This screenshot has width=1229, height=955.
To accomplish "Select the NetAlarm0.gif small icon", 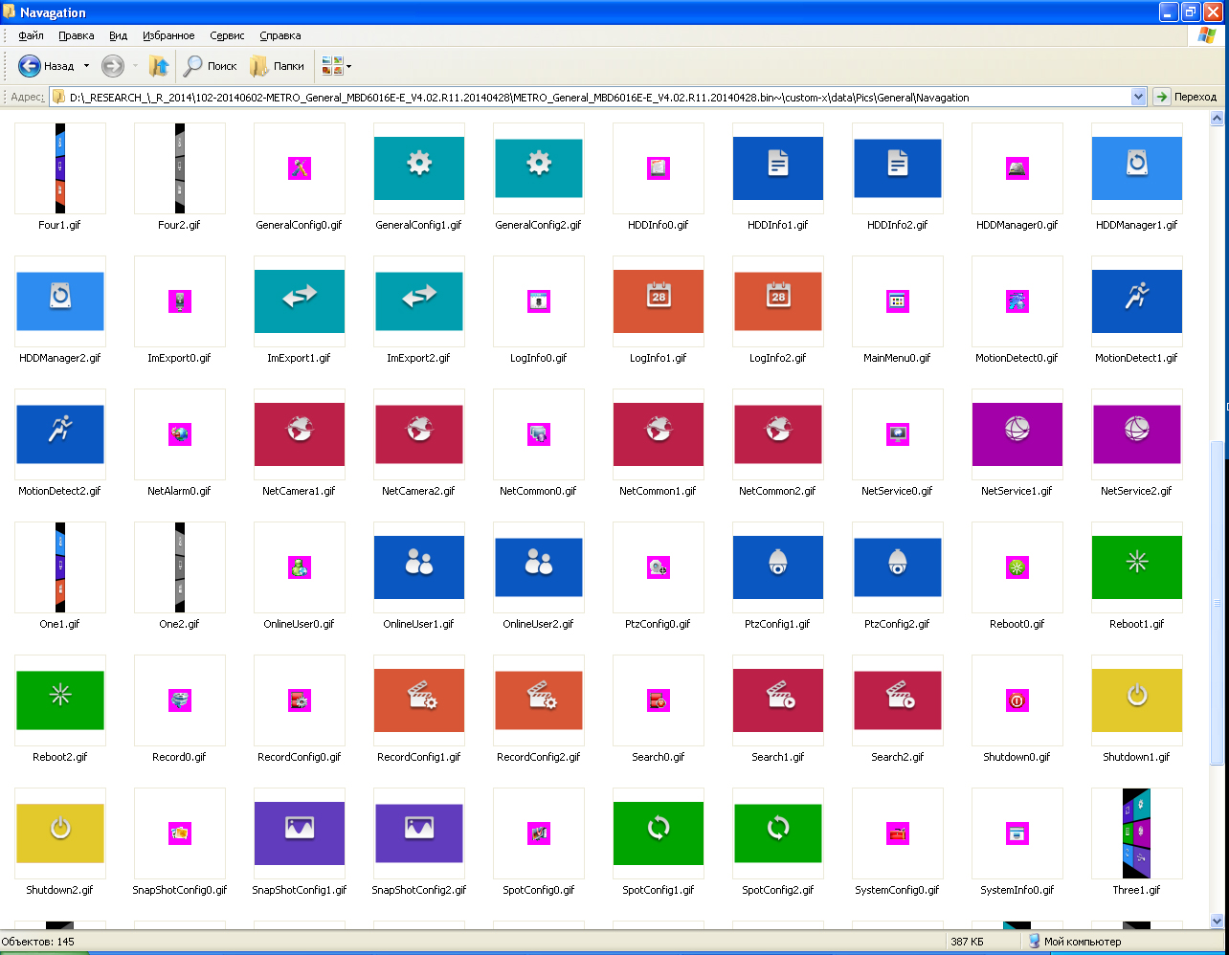I will (x=179, y=434).
